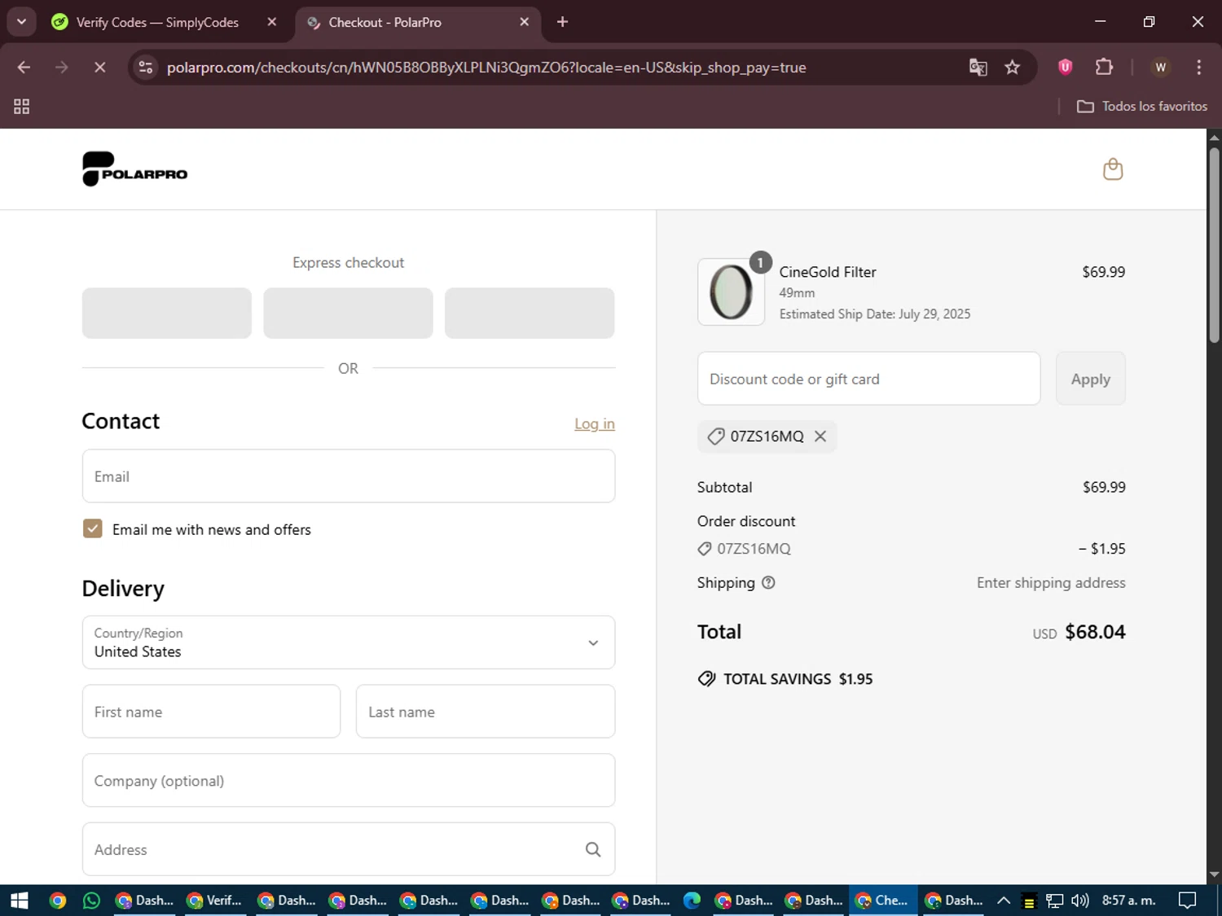Open the Google Translate icon in address bar
The image size is (1222, 916).
pos(978,68)
